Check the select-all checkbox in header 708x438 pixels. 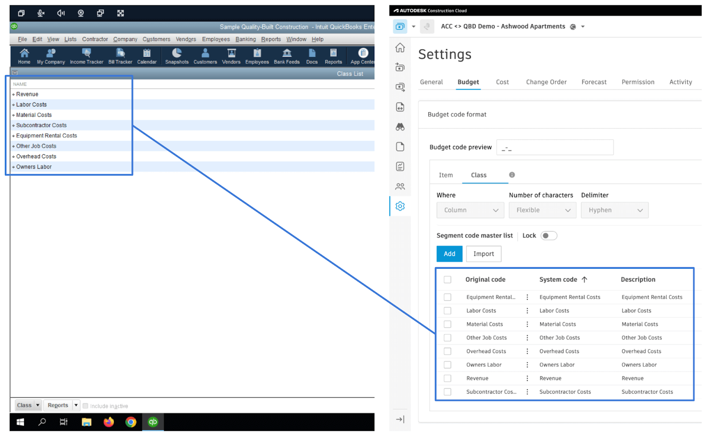(x=447, y=280)
